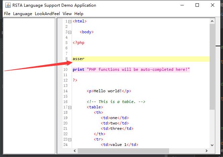Open the View menu
The image size is (223, 157).
(67, 14)
